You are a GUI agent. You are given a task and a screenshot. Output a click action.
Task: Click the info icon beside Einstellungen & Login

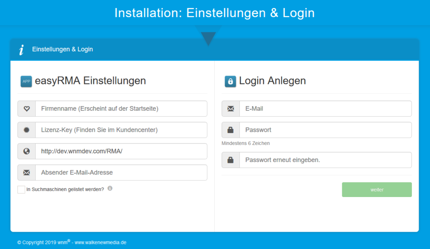click(21, 50)
